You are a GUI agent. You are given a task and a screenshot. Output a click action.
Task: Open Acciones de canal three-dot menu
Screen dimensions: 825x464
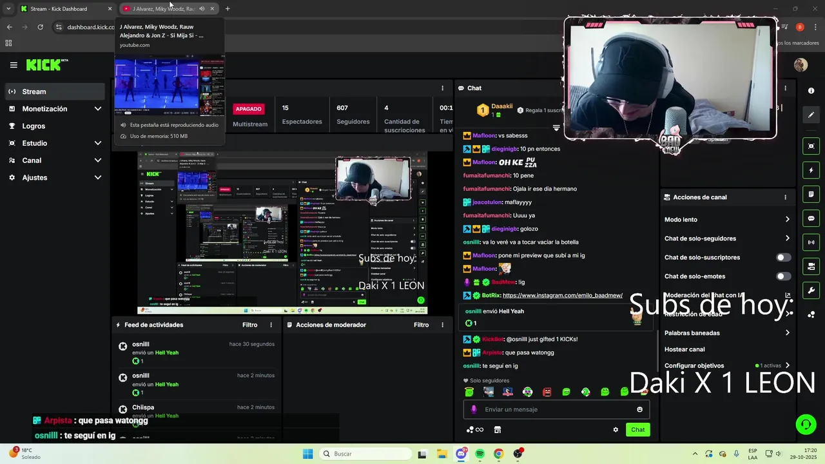(785, 197)
